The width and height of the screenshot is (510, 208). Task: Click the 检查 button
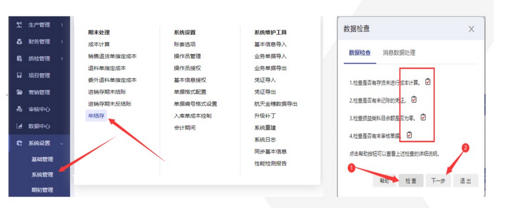[x=411, y=181]
